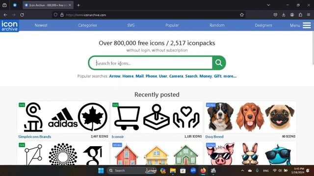Select the joystick icon
The width and height of the screenshot is (314, 176).
(157, 117)
